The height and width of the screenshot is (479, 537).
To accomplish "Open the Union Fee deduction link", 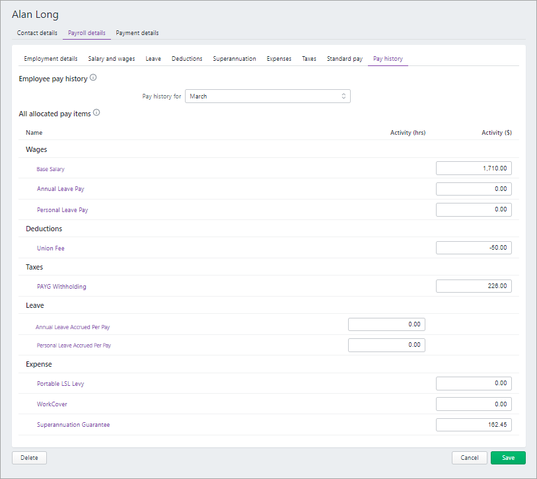I will (51, 248).
